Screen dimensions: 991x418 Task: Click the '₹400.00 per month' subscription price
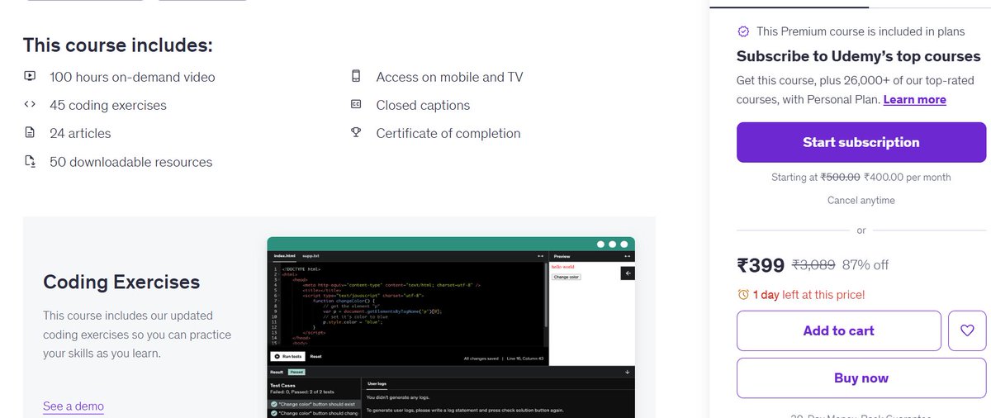pyautogui.click(x=907, y=177)
